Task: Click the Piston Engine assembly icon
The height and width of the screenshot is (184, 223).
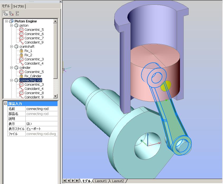Action: (x=11, y=21)
